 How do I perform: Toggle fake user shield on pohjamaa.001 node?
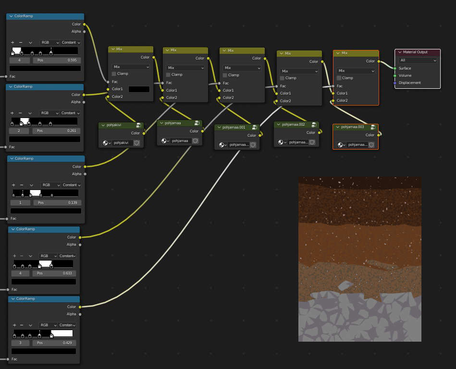[x=253, y=145]
